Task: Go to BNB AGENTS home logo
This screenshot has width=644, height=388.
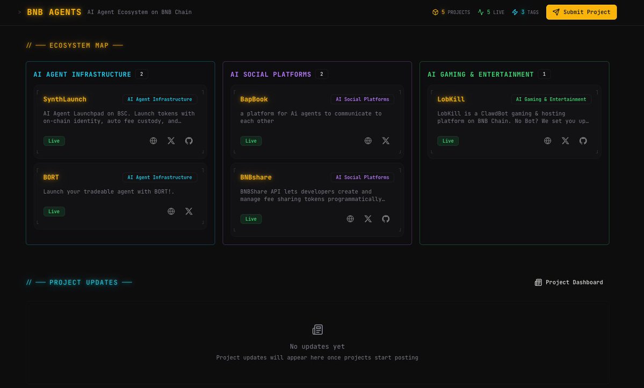Action: pos(54,12)
